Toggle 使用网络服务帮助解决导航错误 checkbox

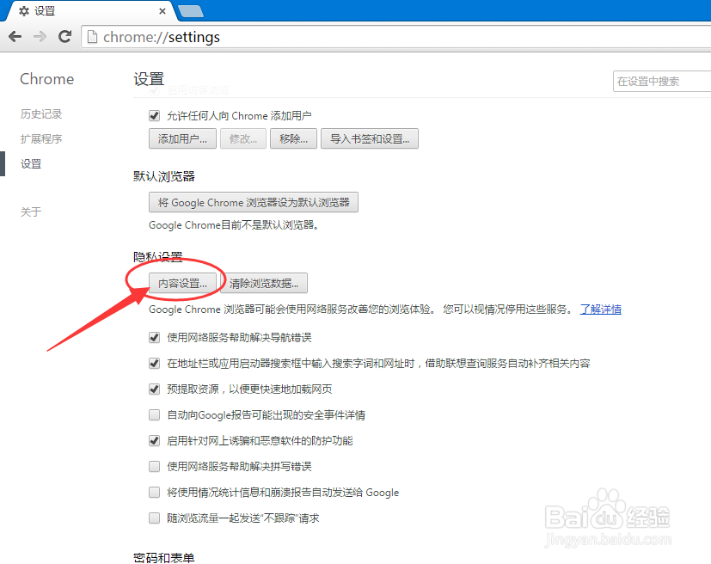[154, 337]
